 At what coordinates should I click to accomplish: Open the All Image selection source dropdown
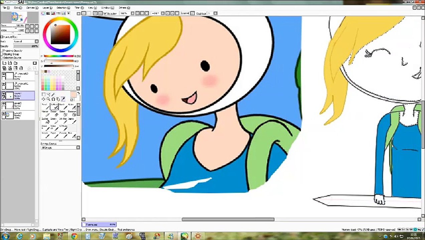coord(78,147)
